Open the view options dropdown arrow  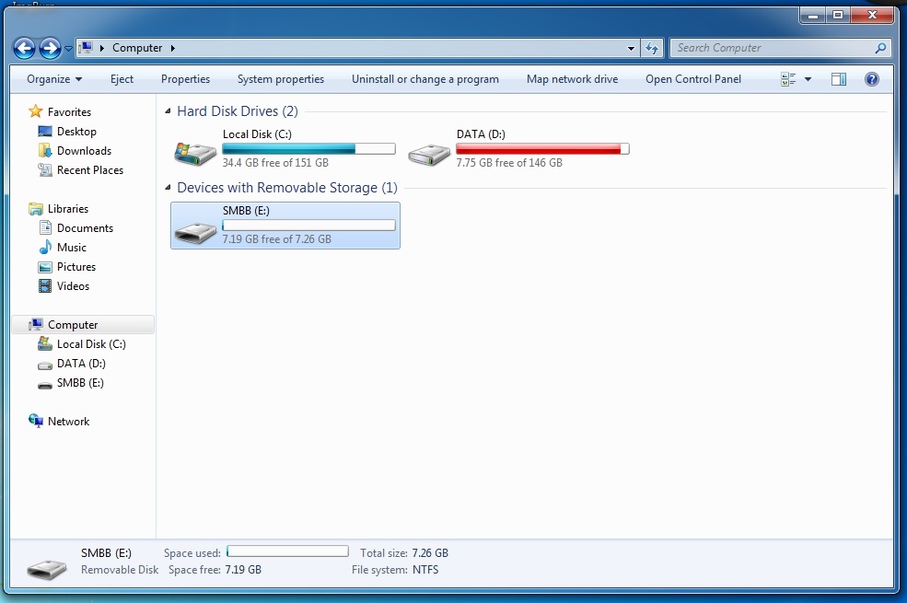[x=808, y=79]
